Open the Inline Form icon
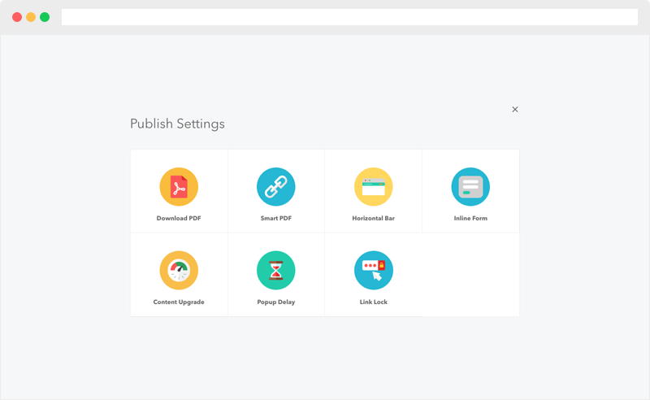 pos(470,187)
